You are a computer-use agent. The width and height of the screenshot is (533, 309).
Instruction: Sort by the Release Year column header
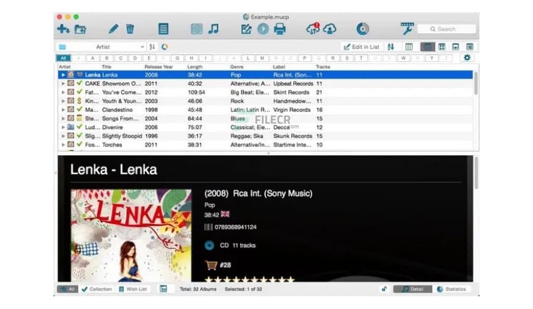pyautogui.click(x=159, y=66)
